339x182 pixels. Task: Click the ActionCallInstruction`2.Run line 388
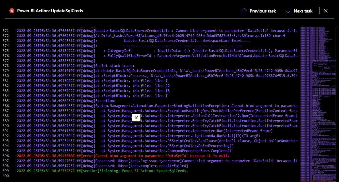click(x=157, y=116)
